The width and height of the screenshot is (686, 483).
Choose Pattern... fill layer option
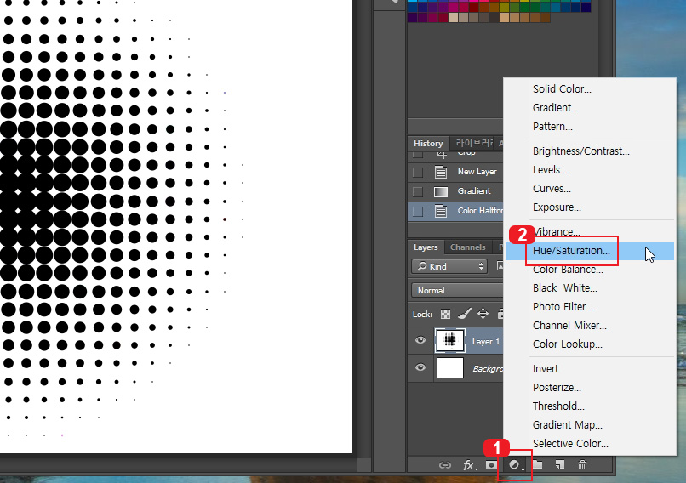pos(552,127)
